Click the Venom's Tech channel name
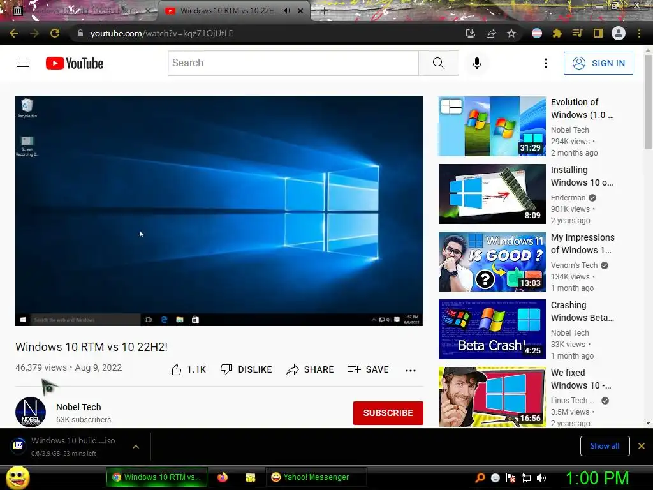This screenshot has height=490, width=653. click(574, 265)
